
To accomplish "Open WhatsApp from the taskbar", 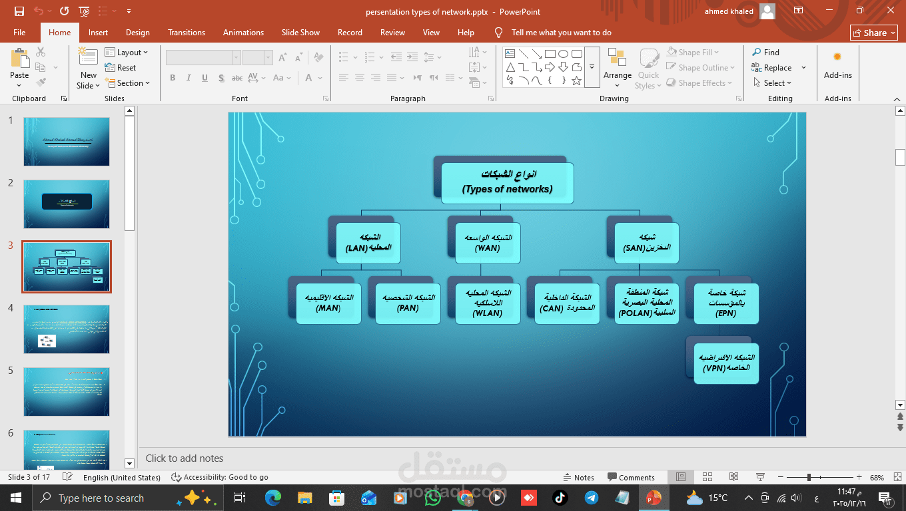I will click(x=433, y=498).
